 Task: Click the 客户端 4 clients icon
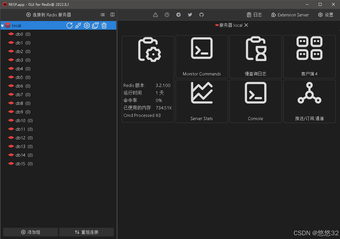tap(309, 48)
